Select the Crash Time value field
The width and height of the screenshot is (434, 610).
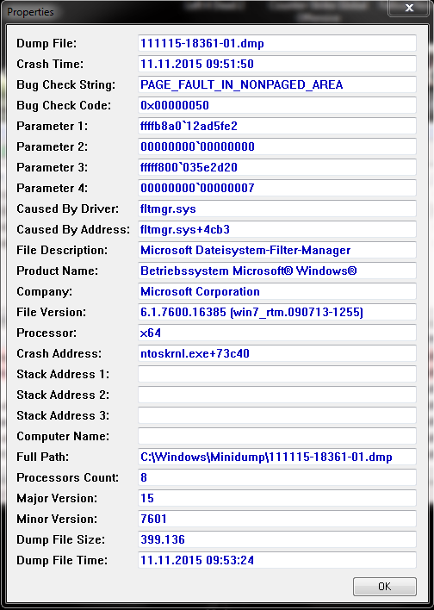[277, 64]
